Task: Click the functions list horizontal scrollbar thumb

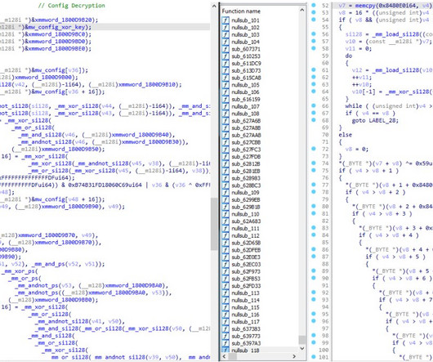Action: tap(233, 356)
